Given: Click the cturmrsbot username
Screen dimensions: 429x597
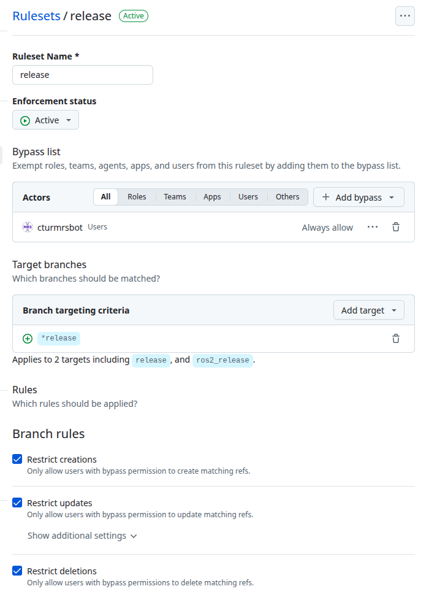Looking at the screenshot, I should [x=59, y=227].
